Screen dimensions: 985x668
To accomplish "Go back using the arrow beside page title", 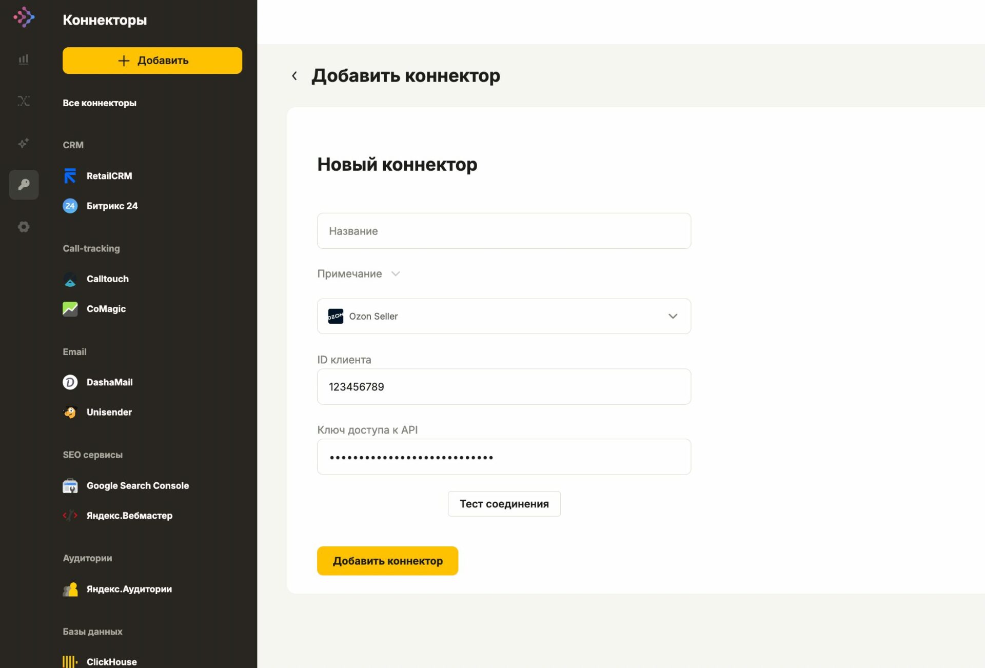I will (294, 76).
